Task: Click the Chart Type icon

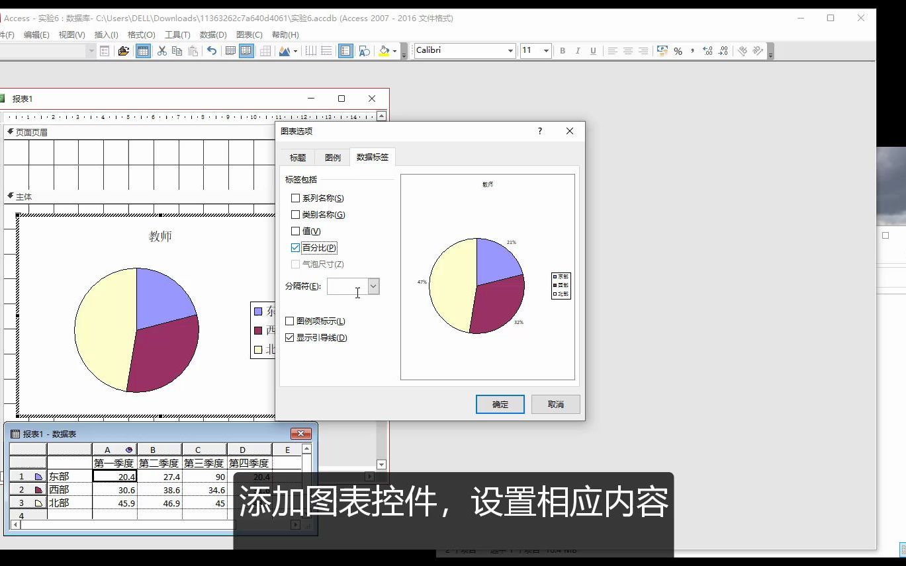Action: click(x=285, y=51)
